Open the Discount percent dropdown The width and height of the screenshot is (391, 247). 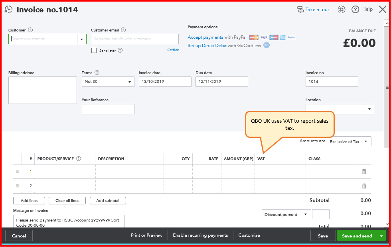(286, 214)
